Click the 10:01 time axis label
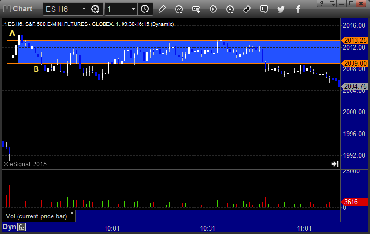The image size is (370, 234). [x=112, y=228]
